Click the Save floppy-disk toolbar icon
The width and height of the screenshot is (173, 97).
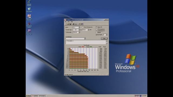[70, 24]
